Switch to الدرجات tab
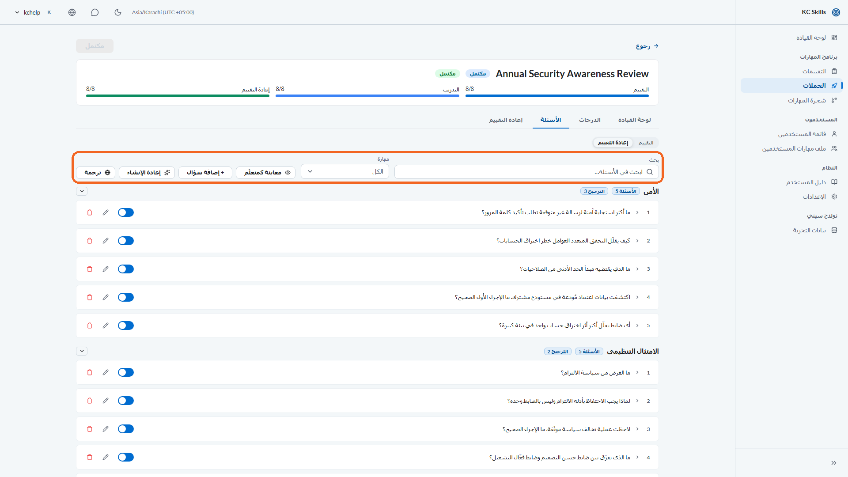Viewport: 848px width, 477px height. [590, 120]
